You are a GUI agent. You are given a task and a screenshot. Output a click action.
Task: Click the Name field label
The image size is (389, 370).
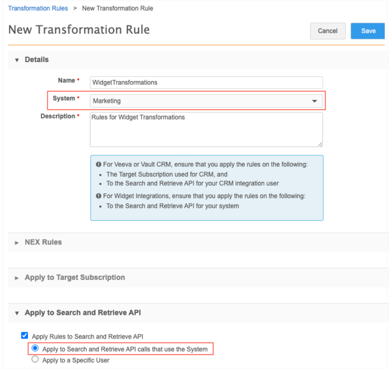[x=66, y=81]
